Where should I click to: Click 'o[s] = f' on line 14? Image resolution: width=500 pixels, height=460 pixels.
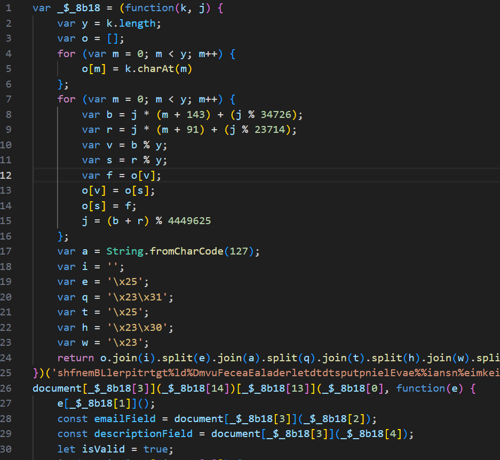click(x=106, y=206)
